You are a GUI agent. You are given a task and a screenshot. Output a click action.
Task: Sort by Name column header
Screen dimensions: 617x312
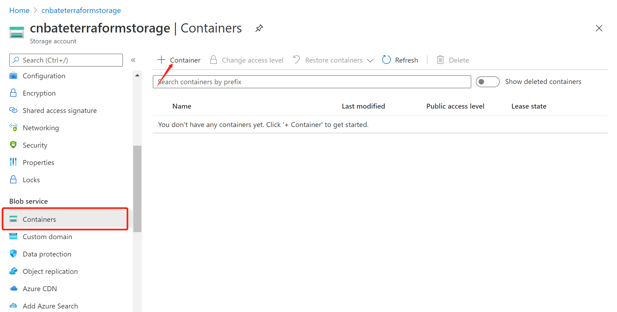click(x=182, y=106)
